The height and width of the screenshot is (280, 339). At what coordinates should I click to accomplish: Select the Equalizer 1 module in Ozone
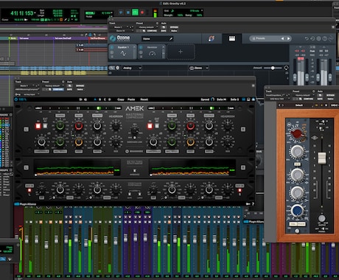click(x=123, y=52)
